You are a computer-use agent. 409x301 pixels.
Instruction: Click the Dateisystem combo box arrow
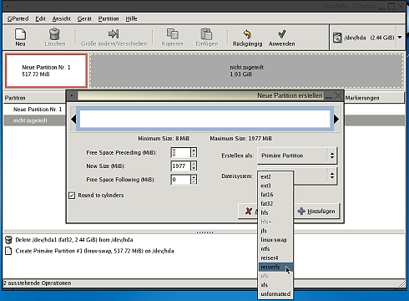click(x=332, y=176)
